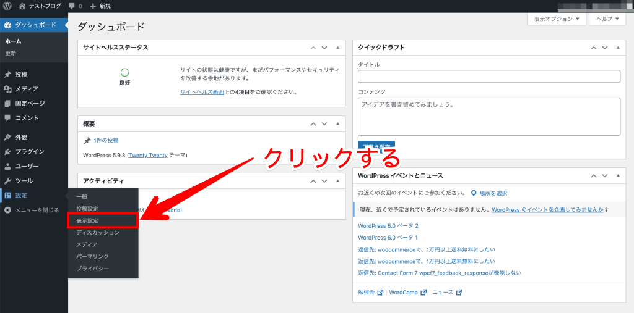
Task: Open the WordCamp link
Action: 404,293
